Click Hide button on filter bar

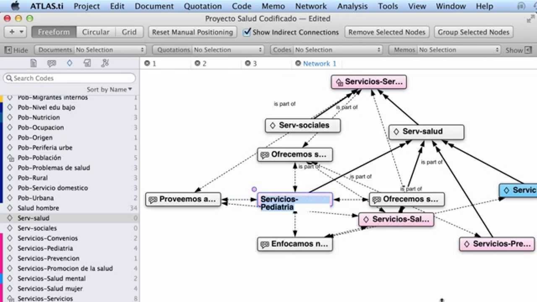coord(16,50)
